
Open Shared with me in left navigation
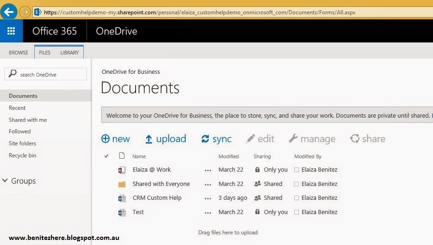click(28, 120)
